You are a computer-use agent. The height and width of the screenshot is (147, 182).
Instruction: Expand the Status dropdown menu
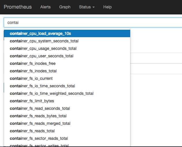point(87,7)
